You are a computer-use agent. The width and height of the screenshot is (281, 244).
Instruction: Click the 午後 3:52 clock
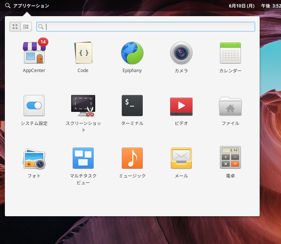coord(271,6)
